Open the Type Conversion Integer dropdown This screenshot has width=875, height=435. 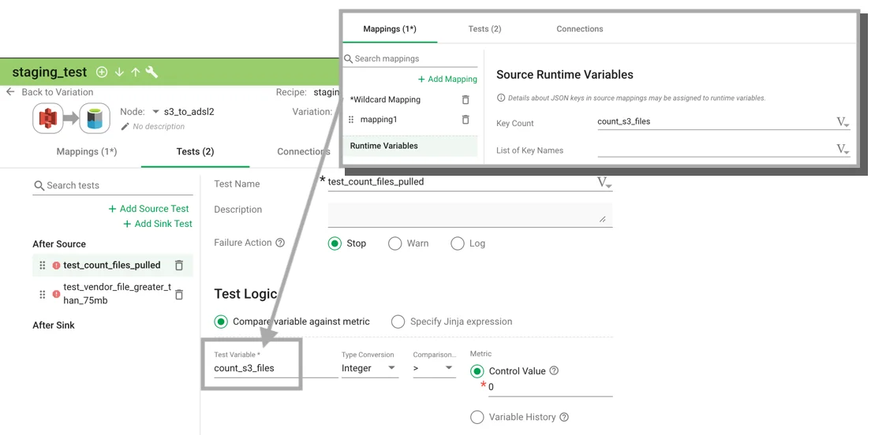pyautogui.click(x=369, y=368)
